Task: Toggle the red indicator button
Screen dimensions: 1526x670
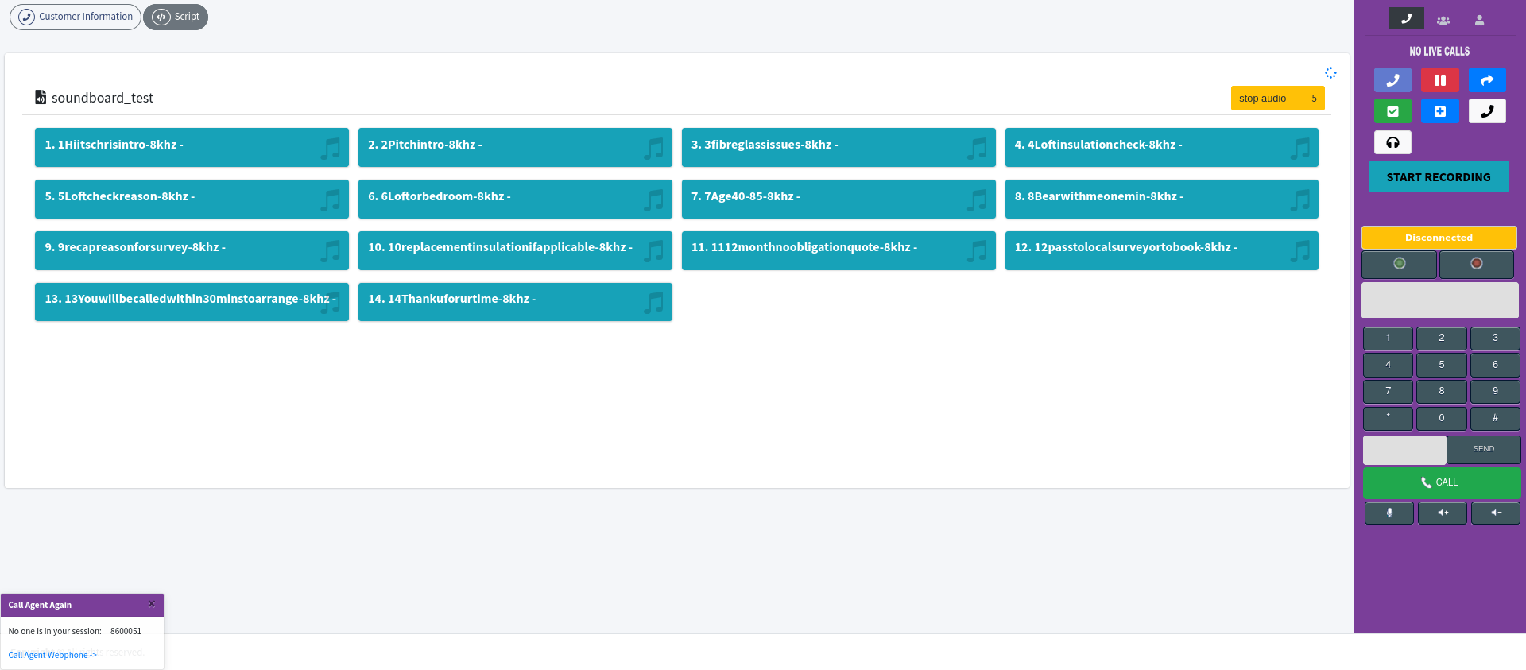Action: 1476,264
